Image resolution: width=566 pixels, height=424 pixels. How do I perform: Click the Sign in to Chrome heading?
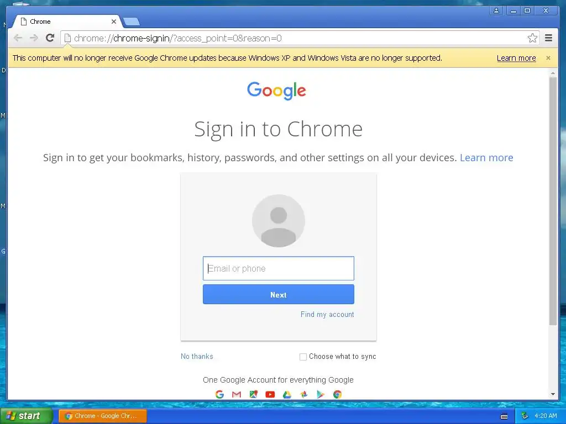(279, 129)
